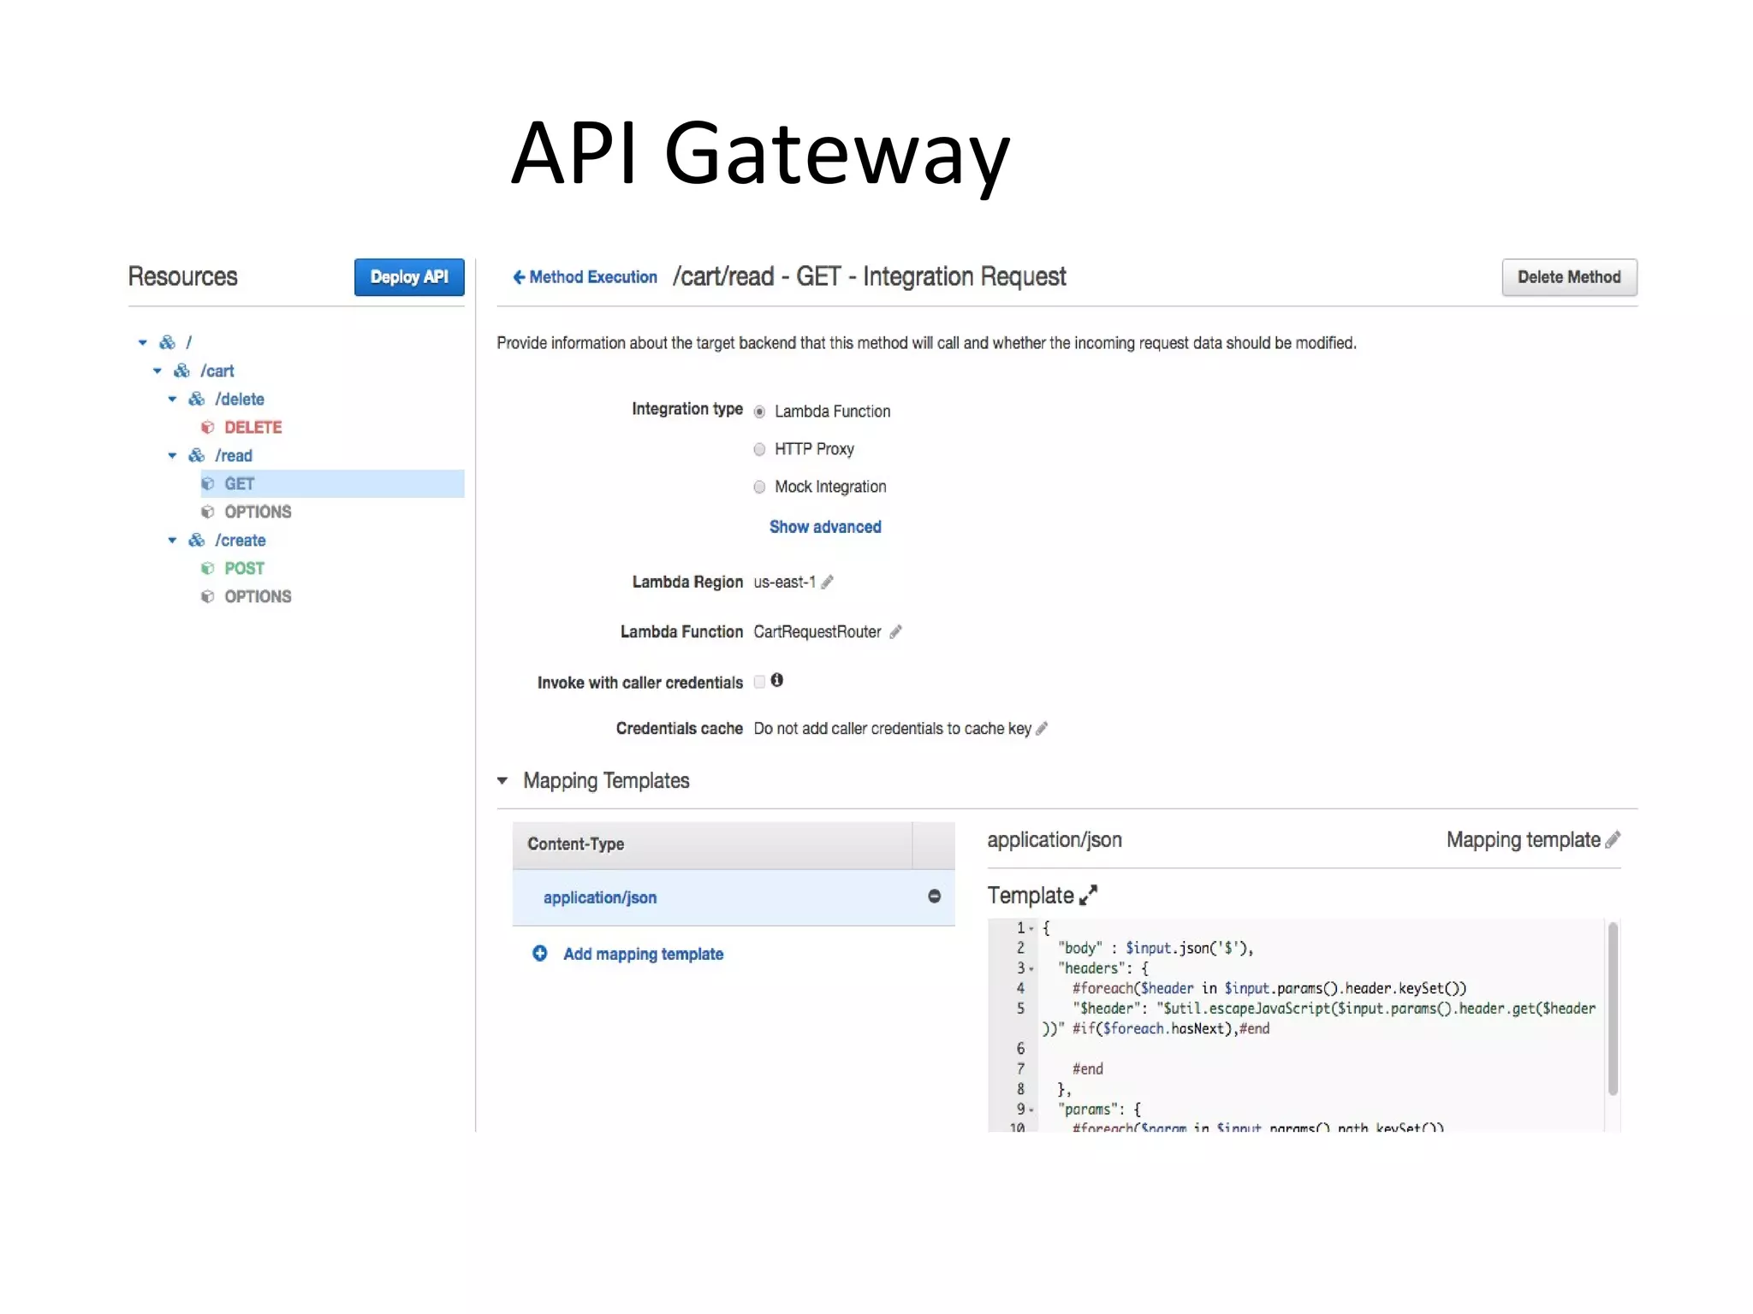Fold the params block at line 9

pos(1031,1110)
